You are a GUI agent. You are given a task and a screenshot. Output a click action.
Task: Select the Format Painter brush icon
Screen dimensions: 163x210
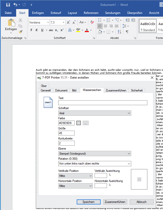coord(20,32)
